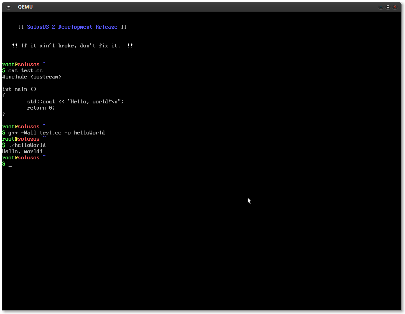Click the 'Hello, world!' program output
This screenshot has width=405, height=314.
(22, 152)
